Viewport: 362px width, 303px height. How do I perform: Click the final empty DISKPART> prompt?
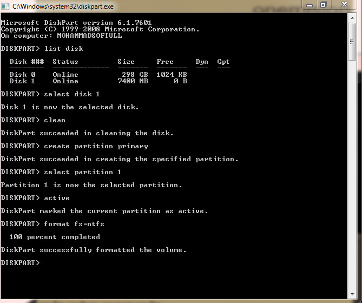[x=21, y=263]
